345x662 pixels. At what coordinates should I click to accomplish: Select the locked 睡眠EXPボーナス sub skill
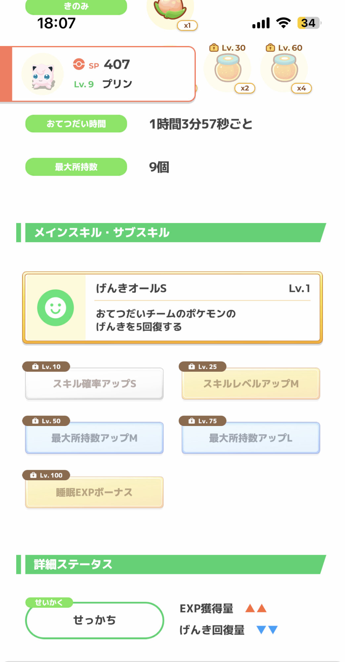[x=94, y=492]
